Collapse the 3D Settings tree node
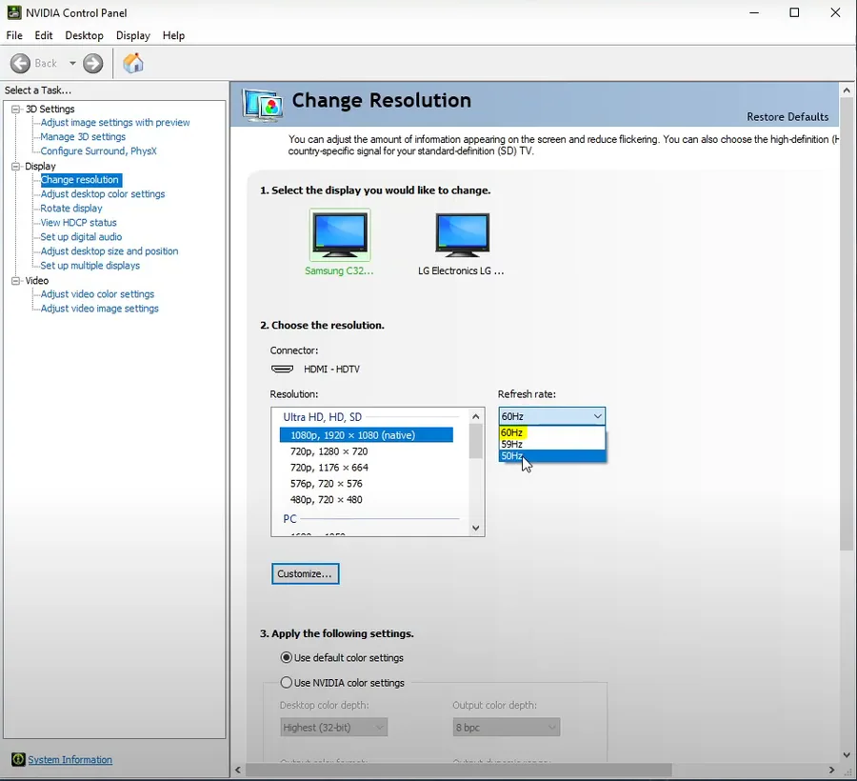This screenshot has height=781, width=857. [x=16, y=109]
